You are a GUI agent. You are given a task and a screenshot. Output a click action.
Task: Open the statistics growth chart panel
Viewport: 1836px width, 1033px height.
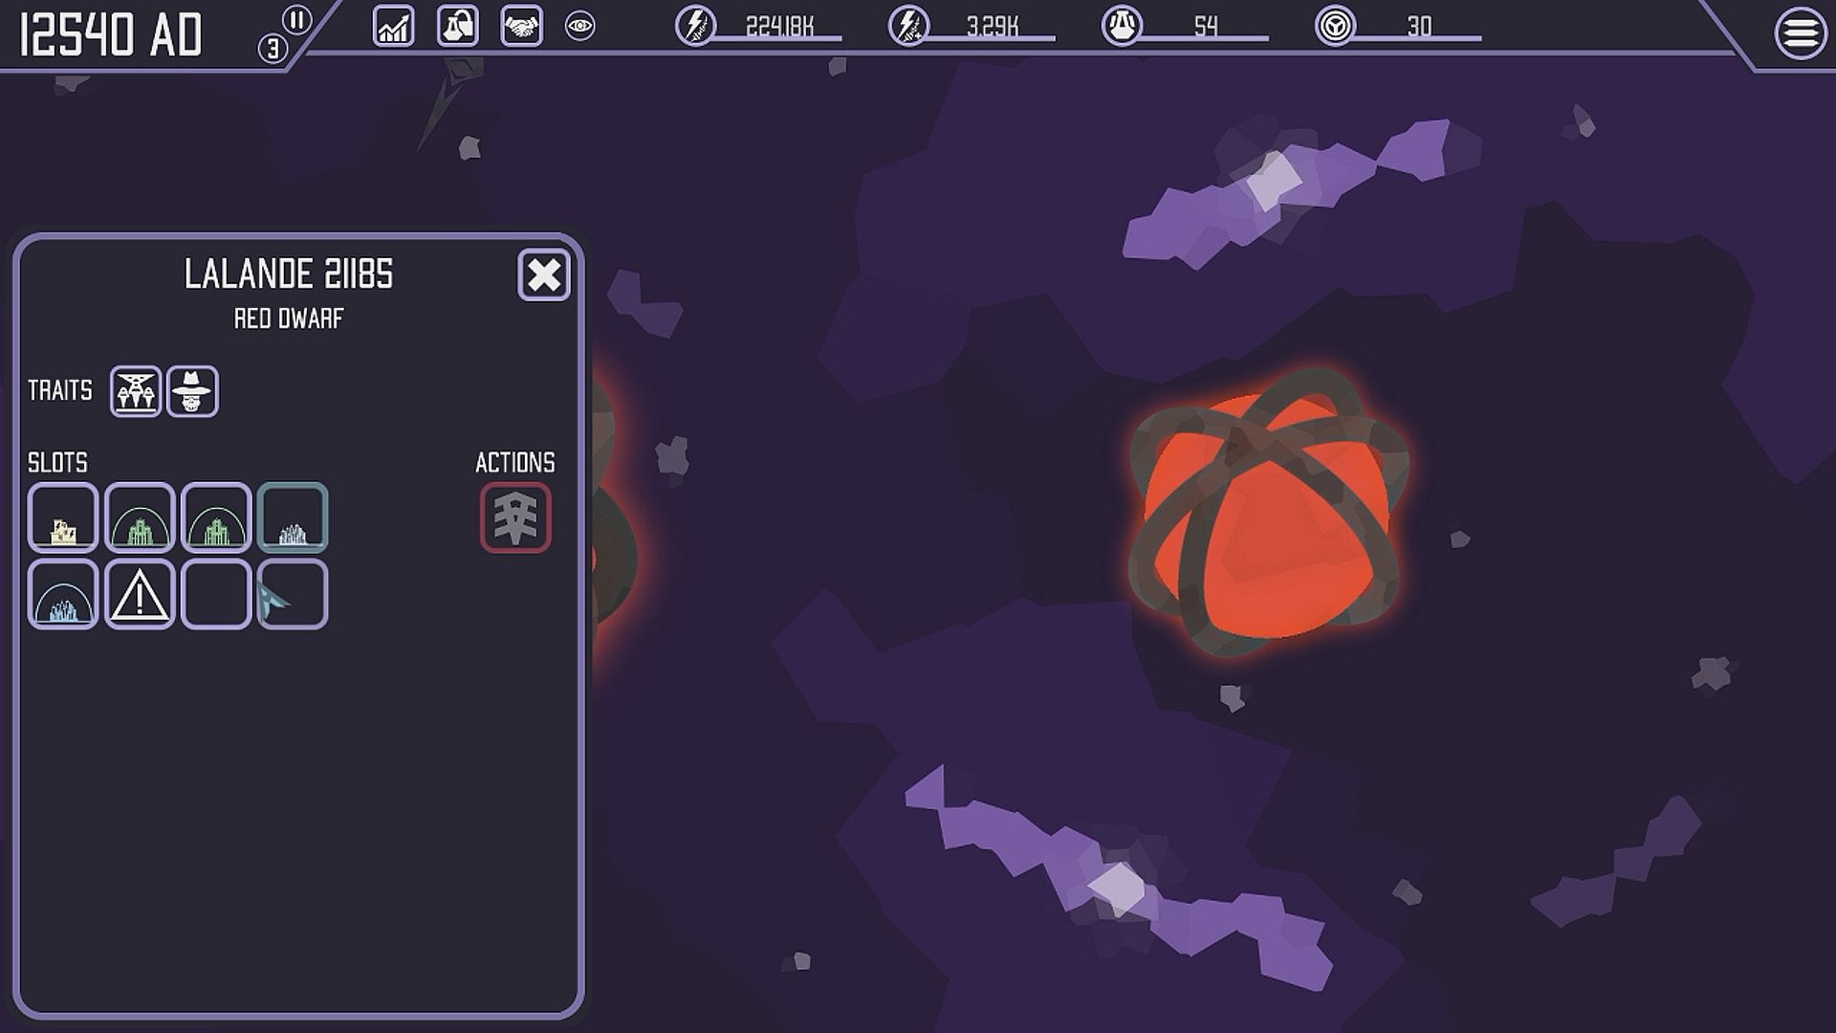tap(393, 26)
